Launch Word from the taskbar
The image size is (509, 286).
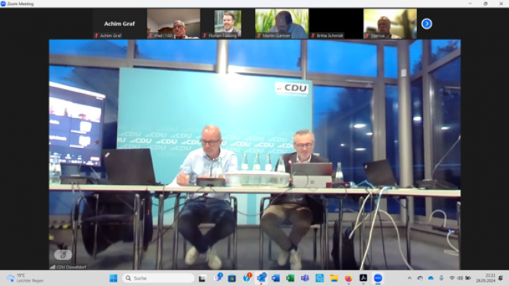(x=275, y=278)
